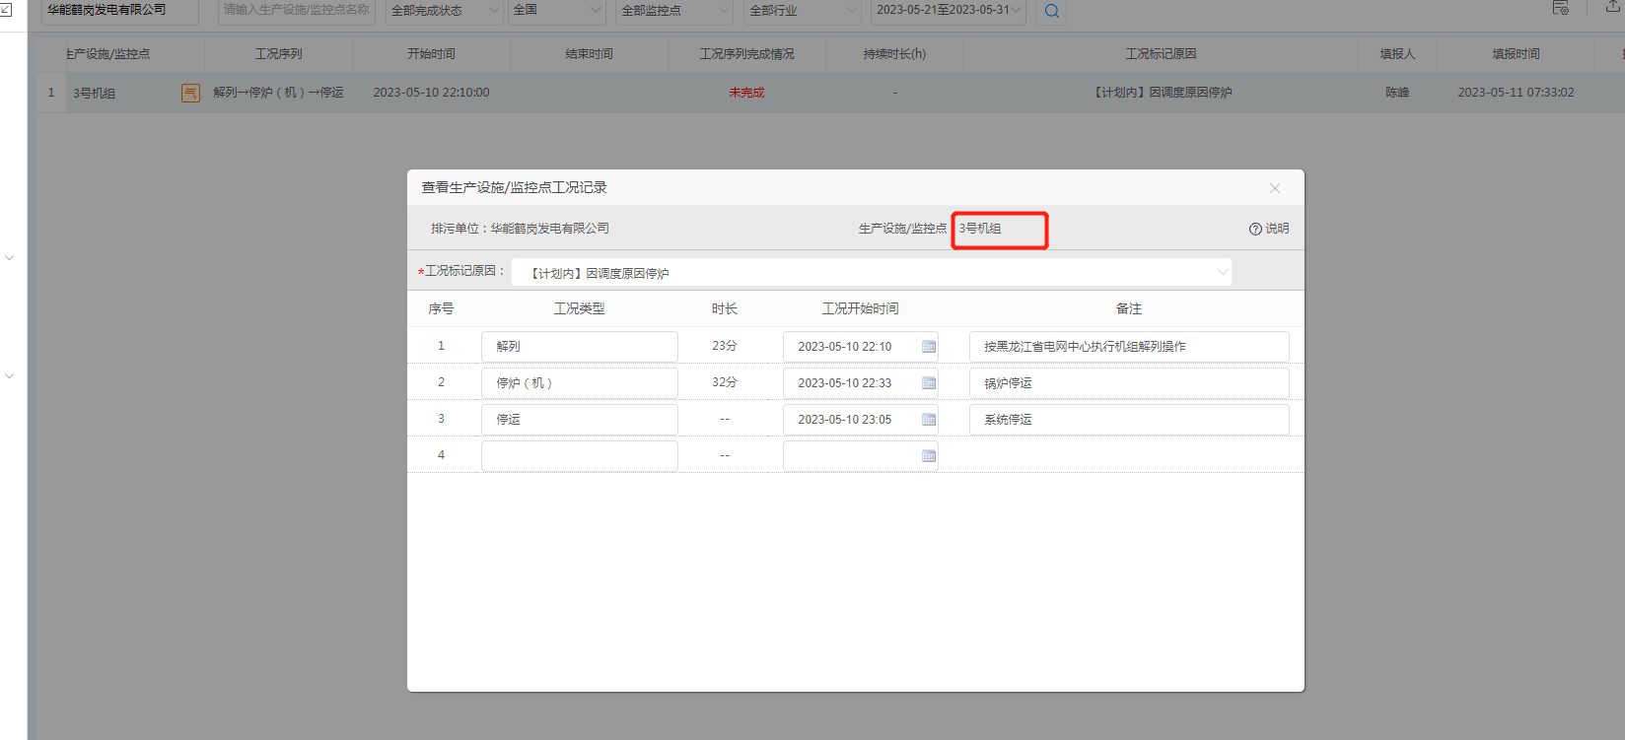
Task: Open the 工况标记原因 dropdown
Action: 872,273
